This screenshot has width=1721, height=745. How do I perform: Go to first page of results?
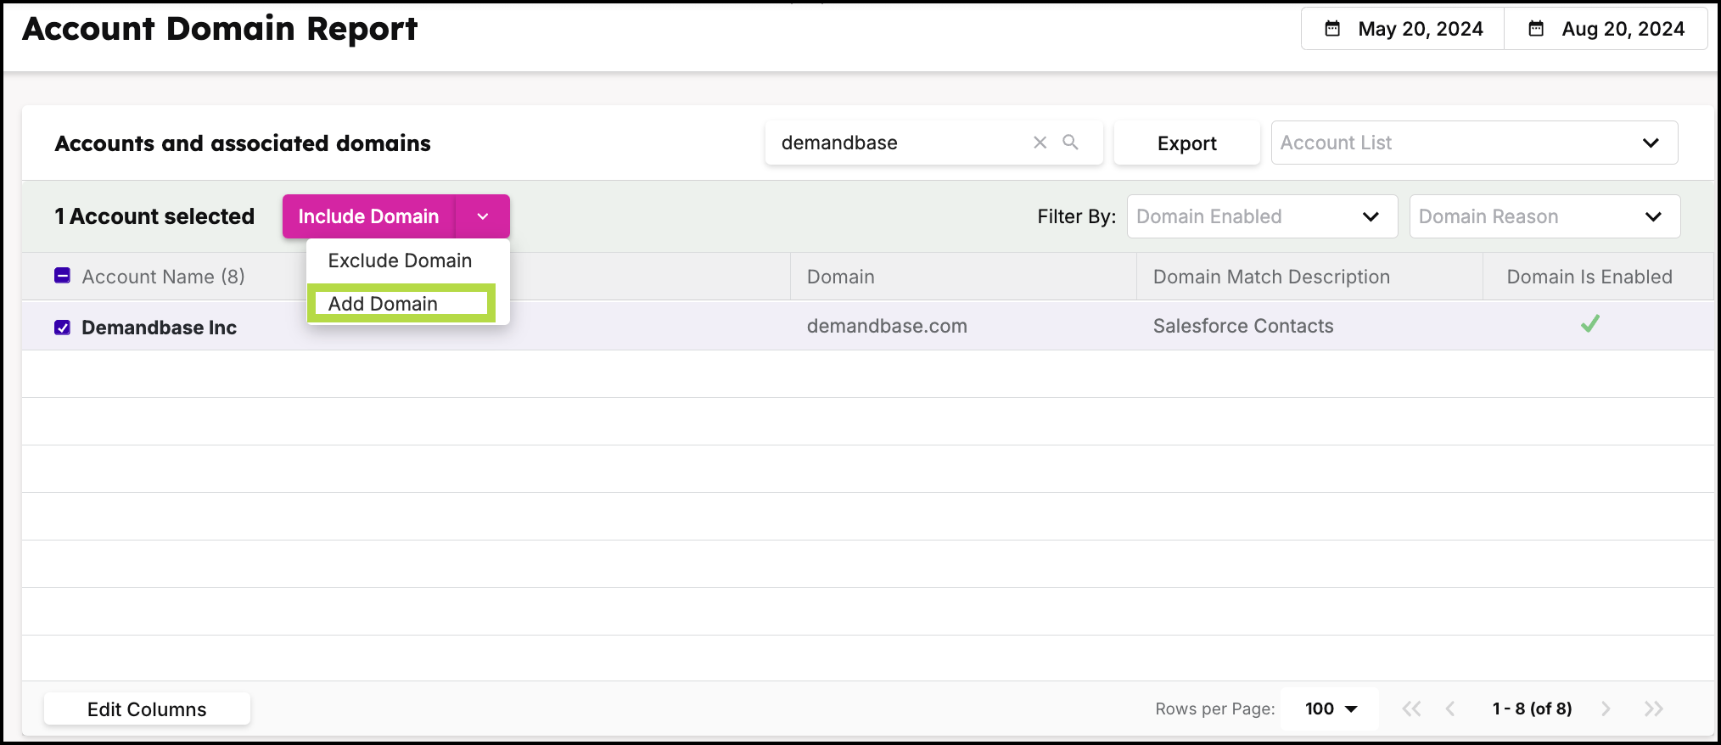click(1411, 709)
